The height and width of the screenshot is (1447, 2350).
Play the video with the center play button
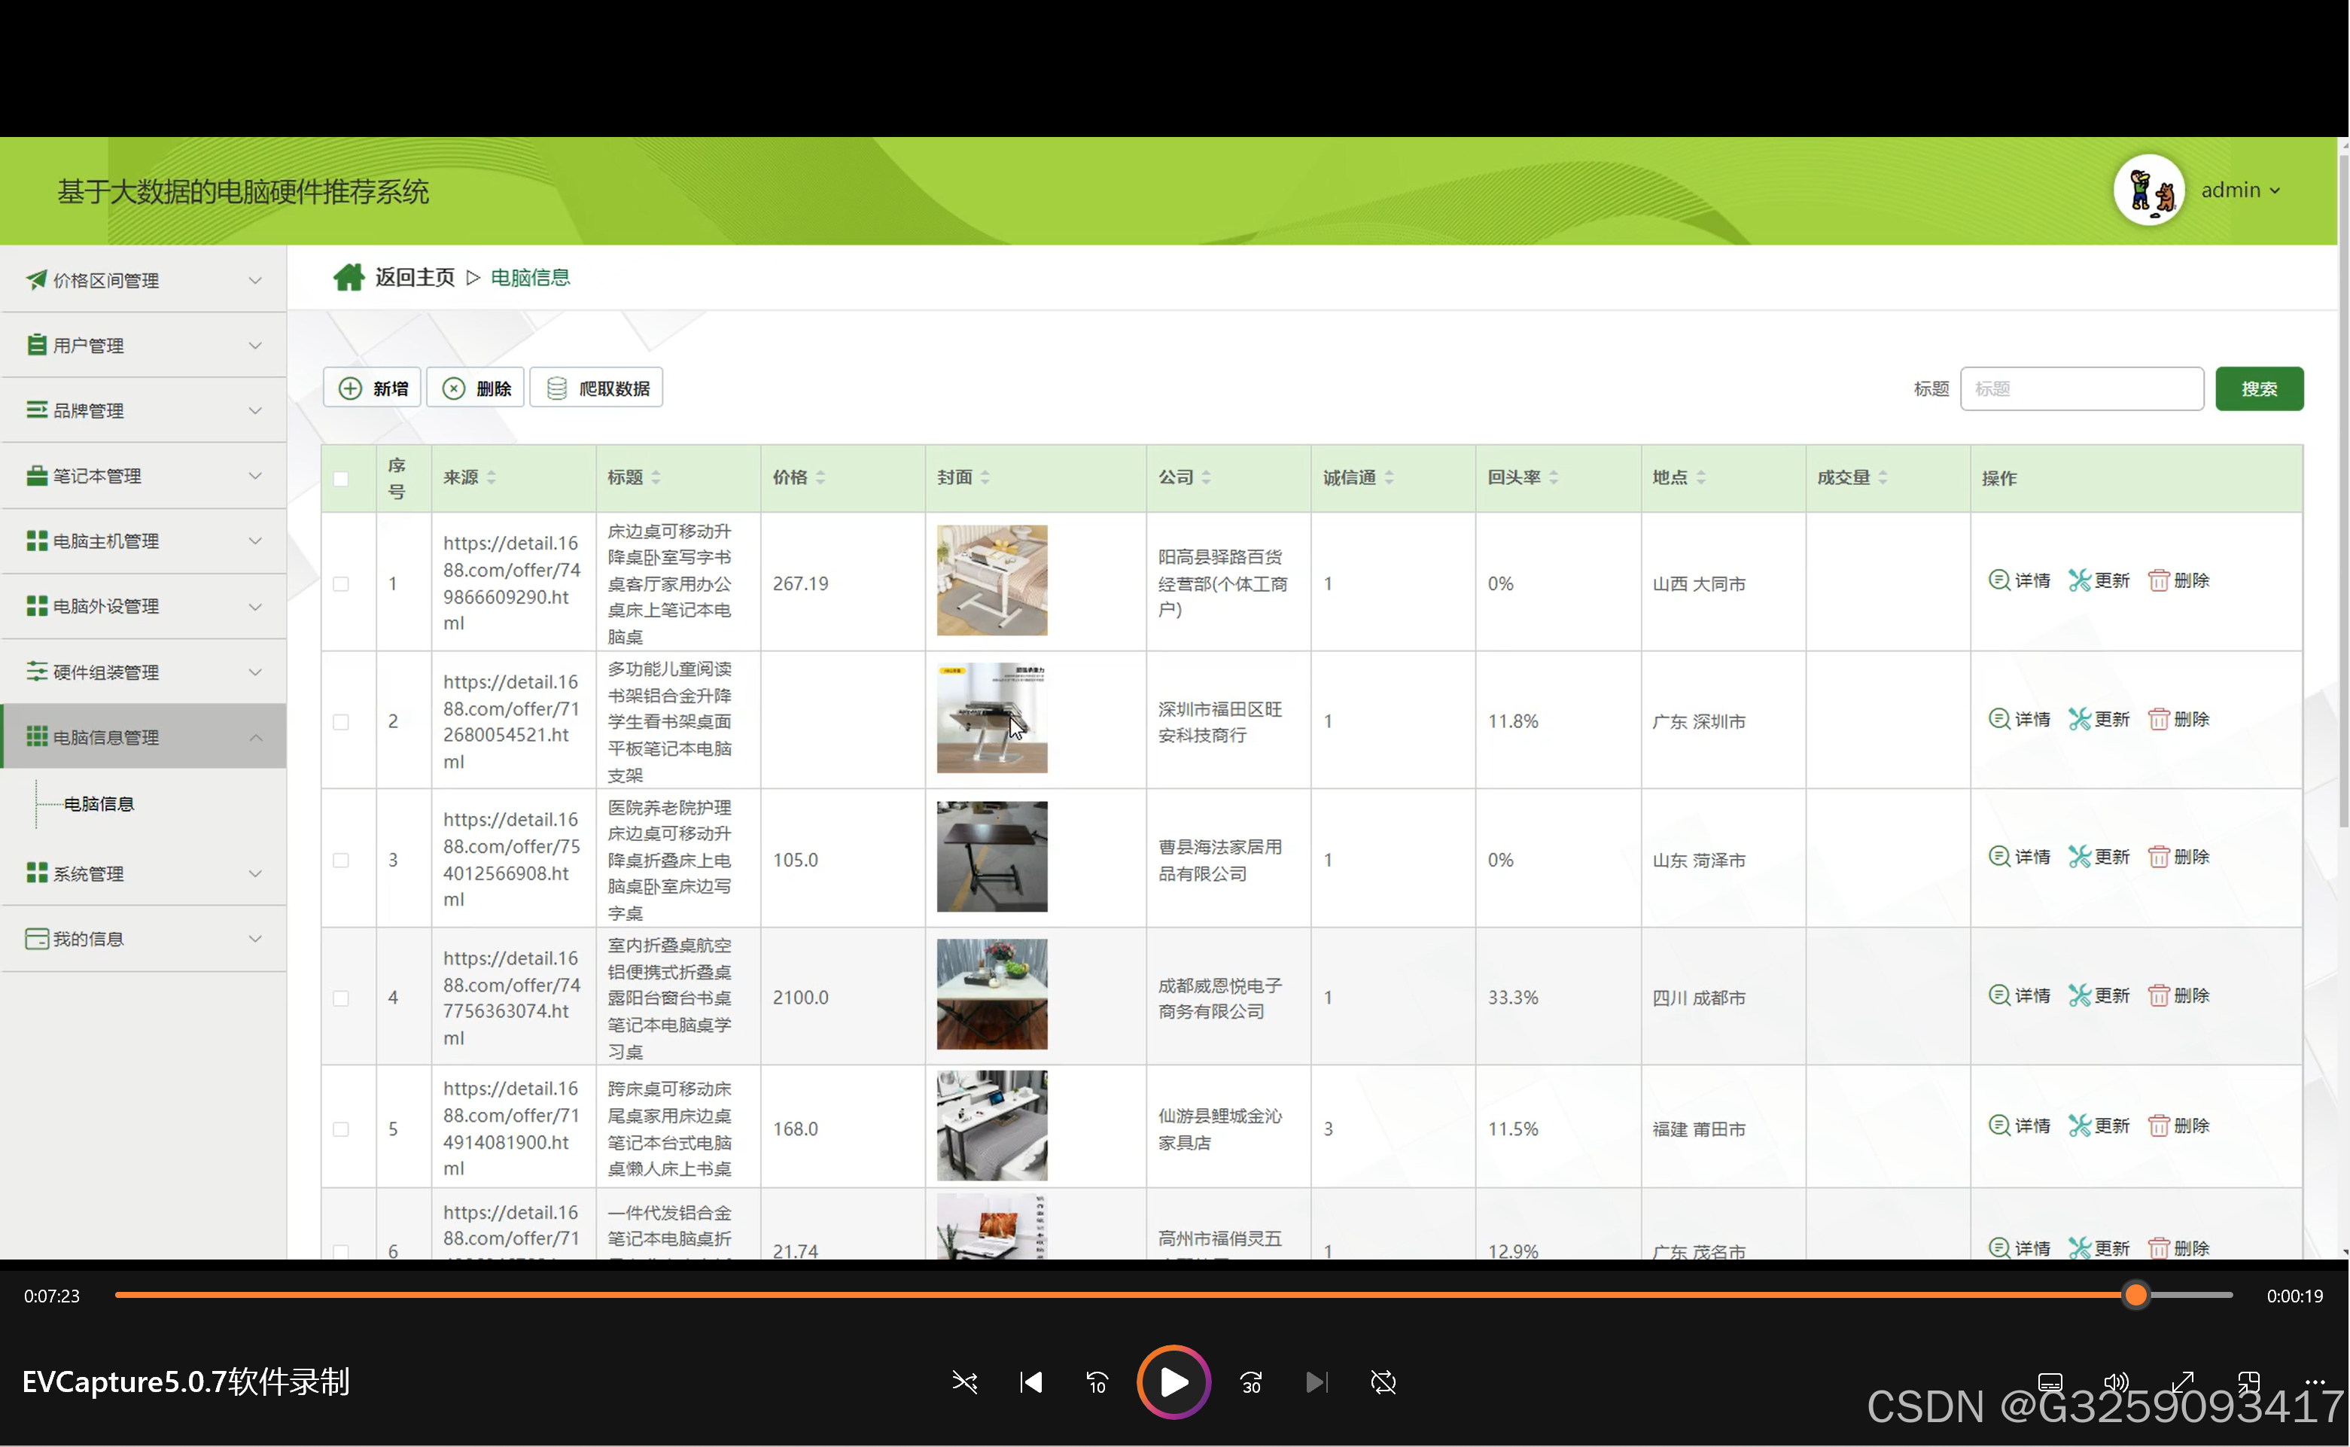tap(1174, 1382)
